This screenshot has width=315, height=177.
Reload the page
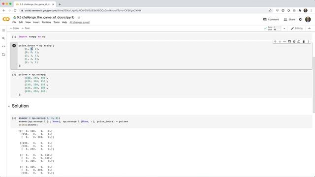[x=15, y=10]
